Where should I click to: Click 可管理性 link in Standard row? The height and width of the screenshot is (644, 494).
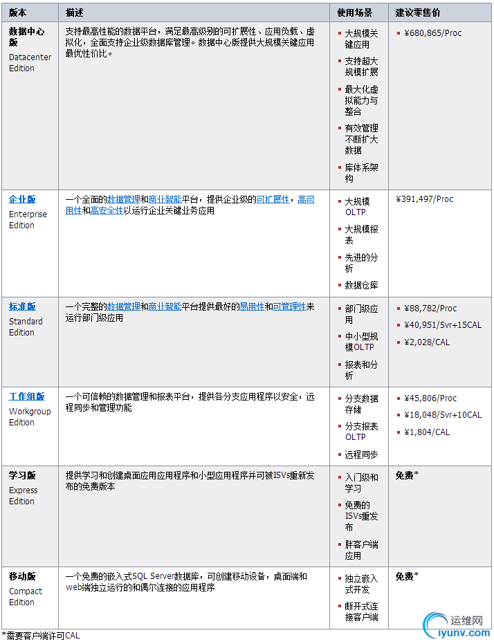coord(289,307)
